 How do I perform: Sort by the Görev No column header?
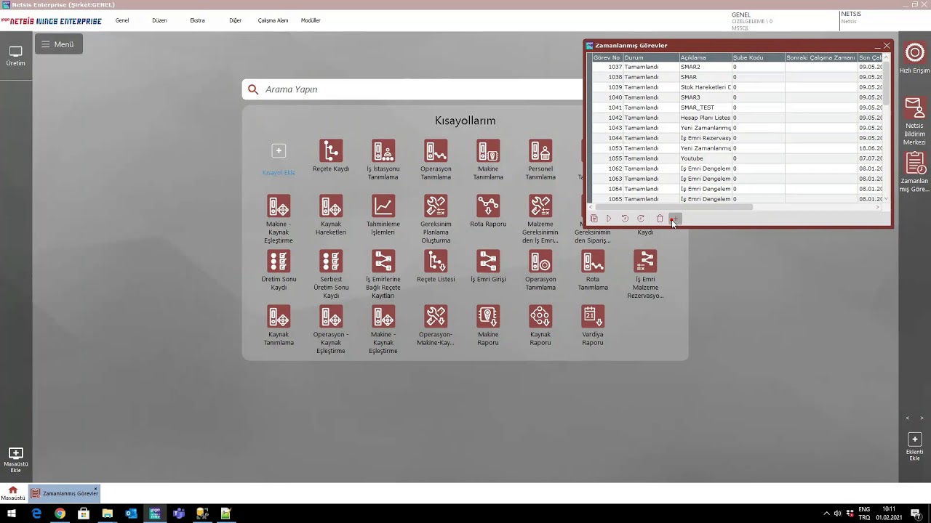607,57
